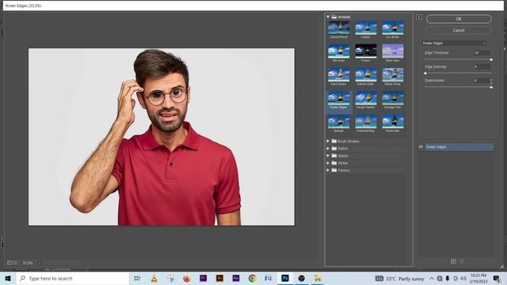Click OK to apply the filter
This screenshot has width=507, height=285.
tap(459, 19)
